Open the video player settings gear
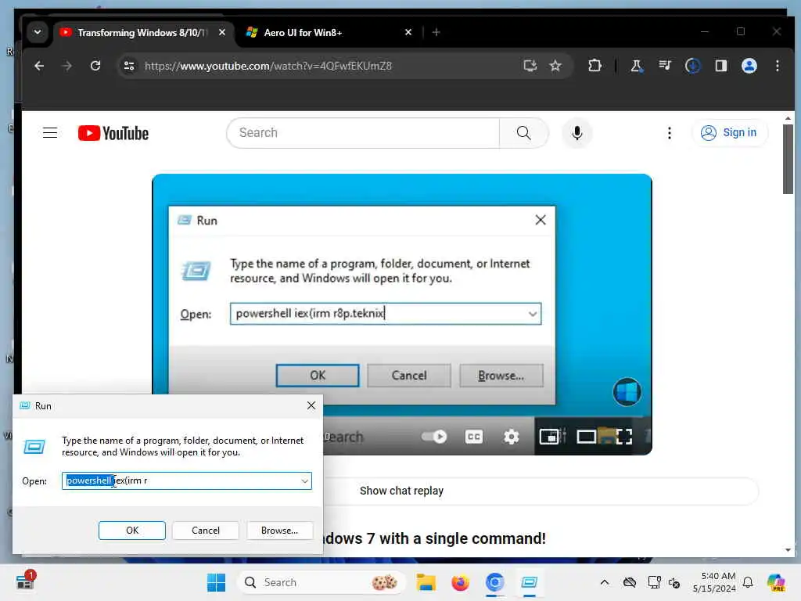The width and height of the screenshot is (801, 601). 512,437
